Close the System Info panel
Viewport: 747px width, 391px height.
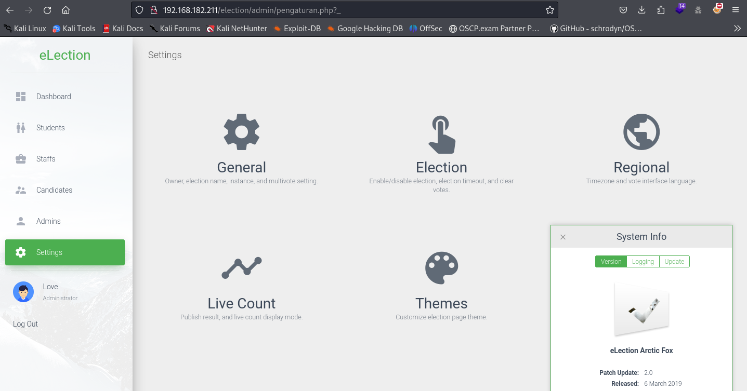(562, 237)
